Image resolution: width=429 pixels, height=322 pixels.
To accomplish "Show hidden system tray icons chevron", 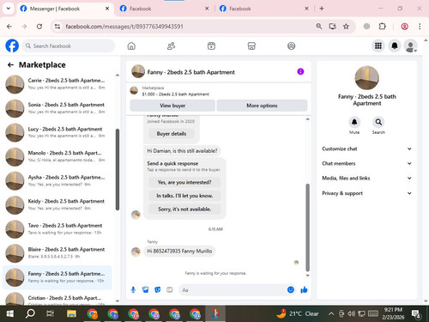I will point(331,313).
